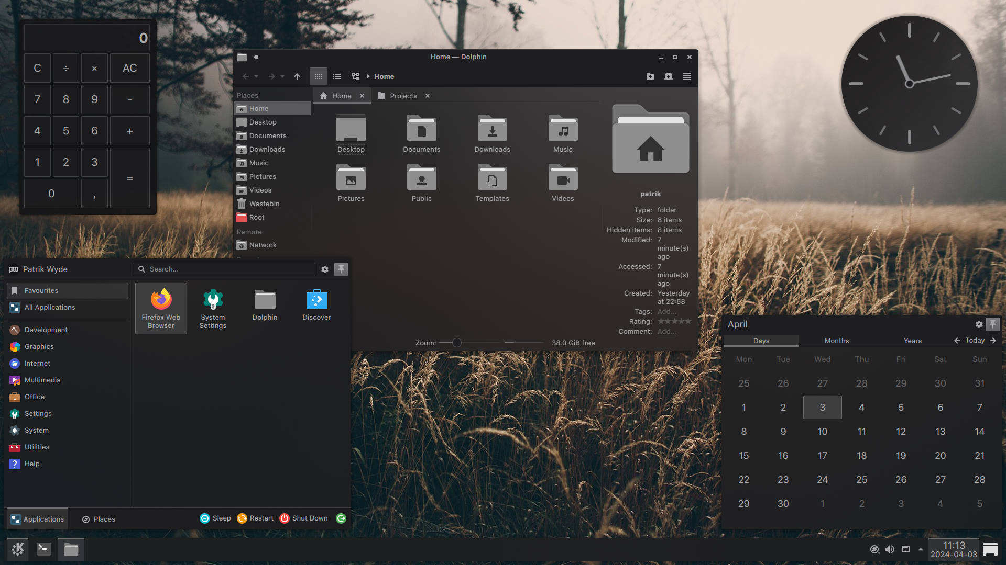
Task: Click Add tags link in info panel
Action: [666, 311]
